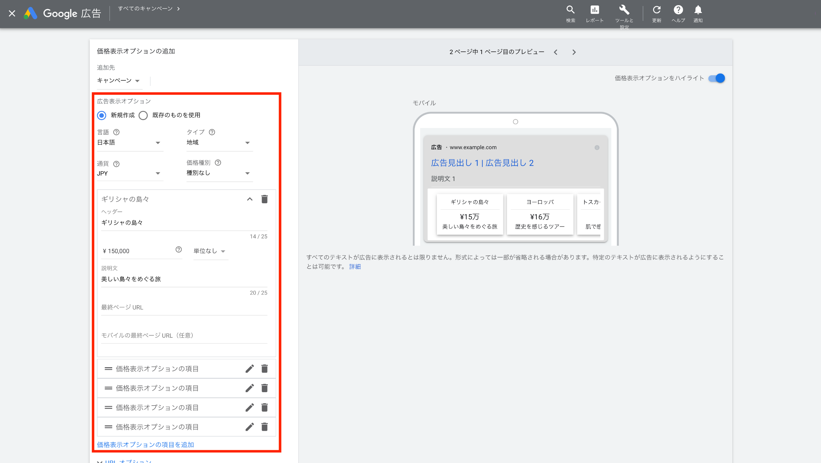The height and width of the screenshot is (463, 821).
Task: Go to previous preview page arrow
Action: (556, 52)
